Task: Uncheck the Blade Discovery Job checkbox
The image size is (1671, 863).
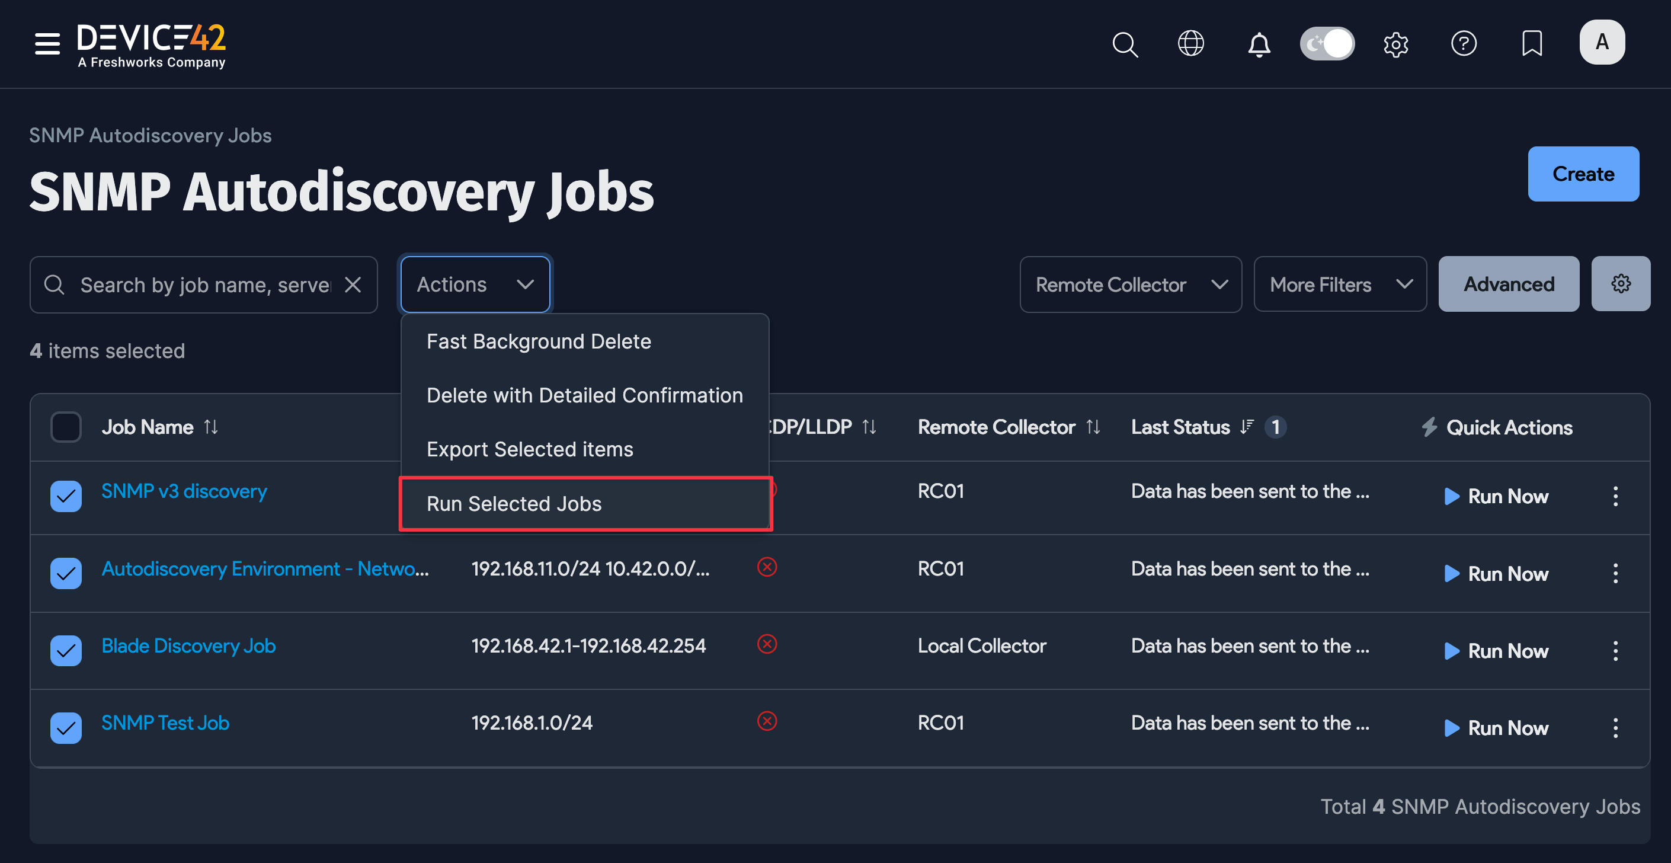Action: (66, 651)
